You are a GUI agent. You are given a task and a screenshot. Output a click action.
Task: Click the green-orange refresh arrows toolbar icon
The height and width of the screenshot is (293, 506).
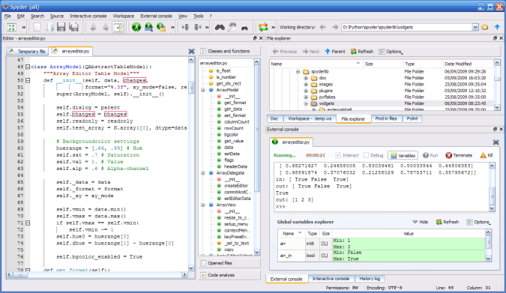[263, 27]
